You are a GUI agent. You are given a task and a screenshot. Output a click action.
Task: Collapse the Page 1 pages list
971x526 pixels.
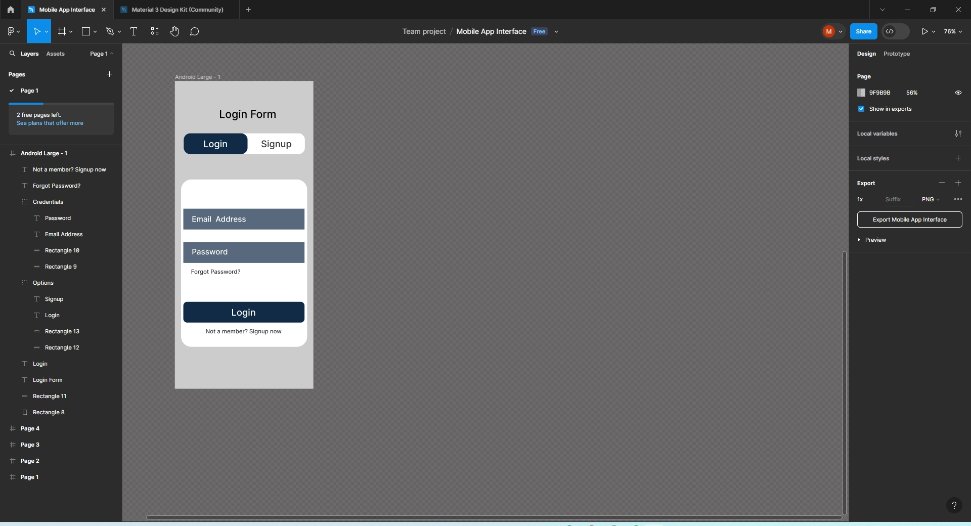101,54
